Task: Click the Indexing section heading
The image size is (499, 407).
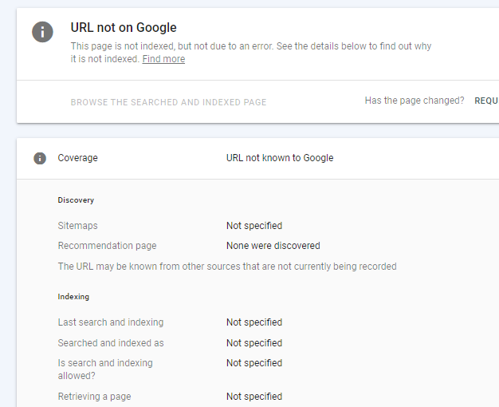Action: [x=73, y=297]
